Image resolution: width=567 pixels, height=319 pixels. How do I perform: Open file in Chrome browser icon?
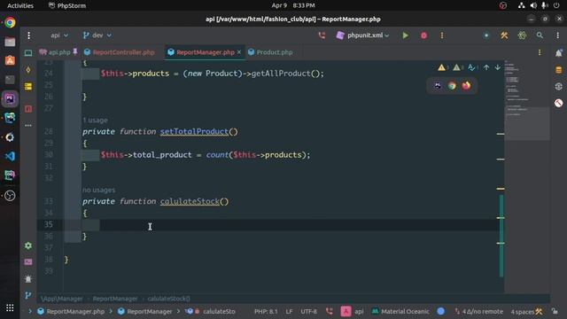[x=452, y=86]
